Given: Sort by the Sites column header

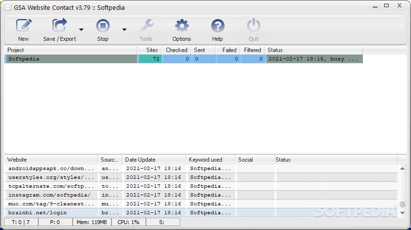Looking at the screenshot, I should tap(149, 50).
